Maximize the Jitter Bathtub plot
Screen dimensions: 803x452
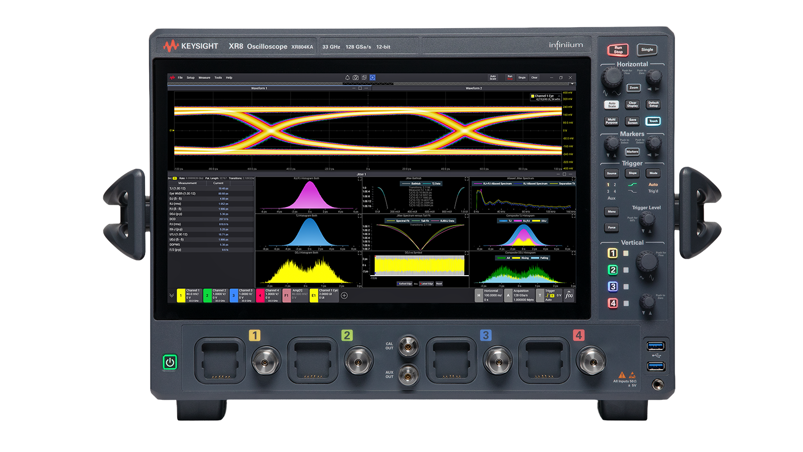coord(466,179)
